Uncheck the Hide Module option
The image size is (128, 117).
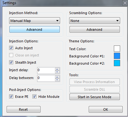tap(34, 97)
